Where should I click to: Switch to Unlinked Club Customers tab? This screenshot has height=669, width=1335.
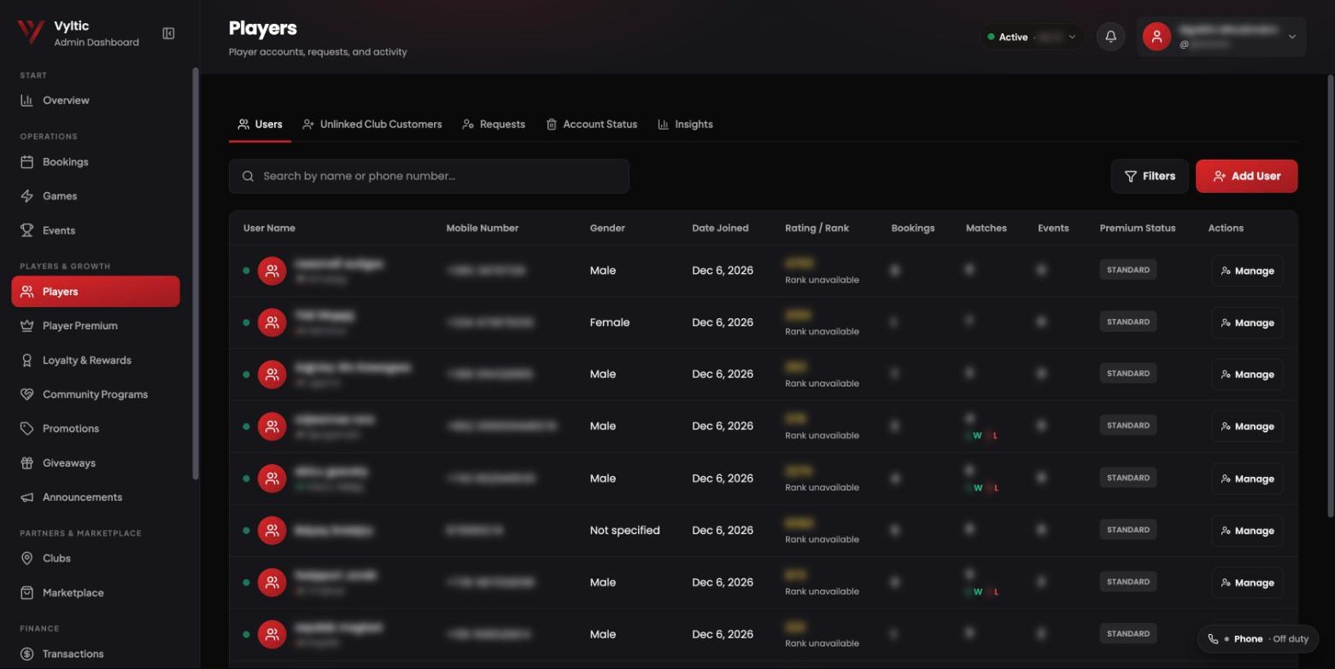click(372, 125)
